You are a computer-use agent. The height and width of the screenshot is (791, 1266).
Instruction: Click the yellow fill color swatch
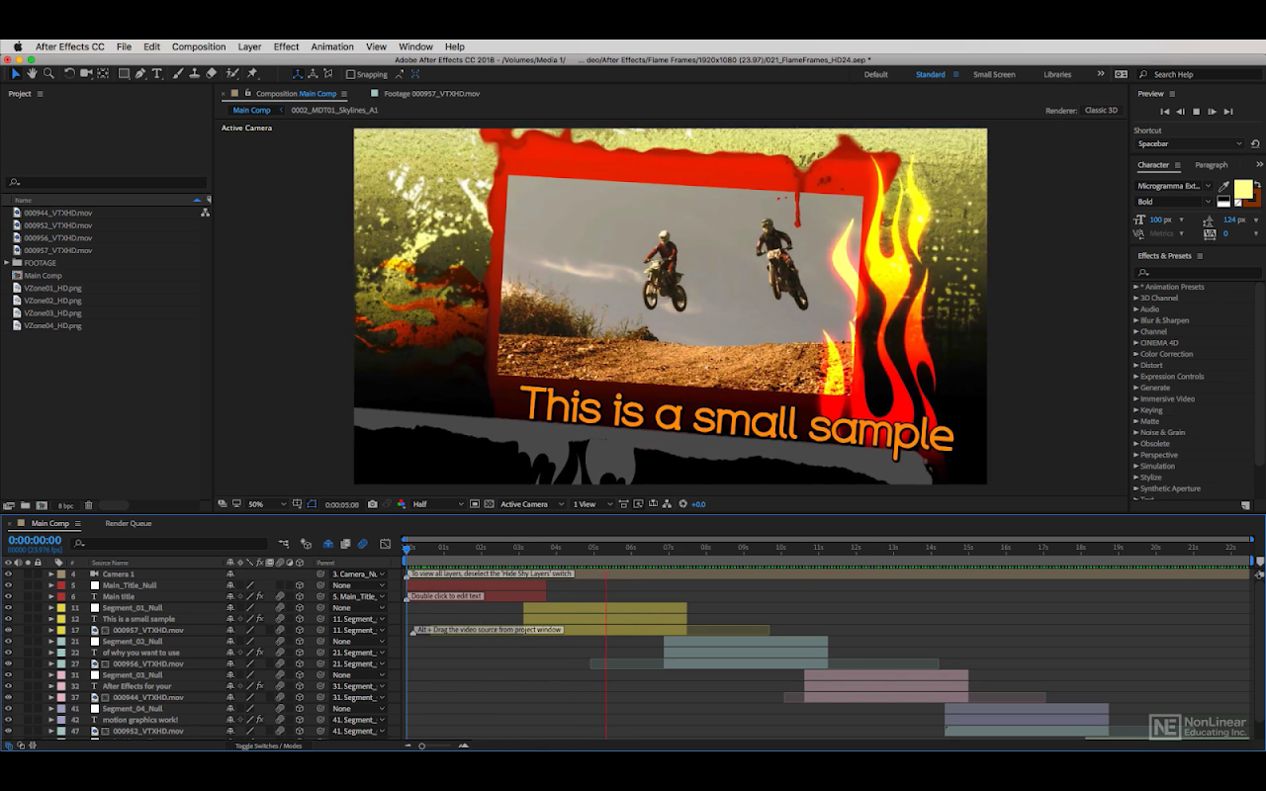(x=1242, y=189)
